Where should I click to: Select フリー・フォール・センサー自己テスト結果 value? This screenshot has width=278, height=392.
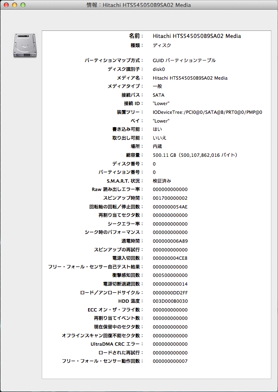click(170, 267)
